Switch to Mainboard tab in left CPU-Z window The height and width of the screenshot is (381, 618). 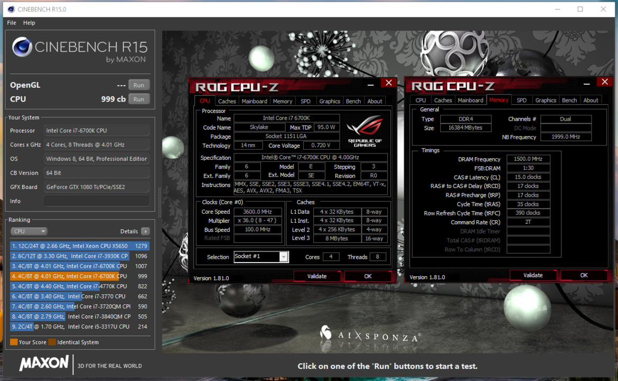(254, 101)
